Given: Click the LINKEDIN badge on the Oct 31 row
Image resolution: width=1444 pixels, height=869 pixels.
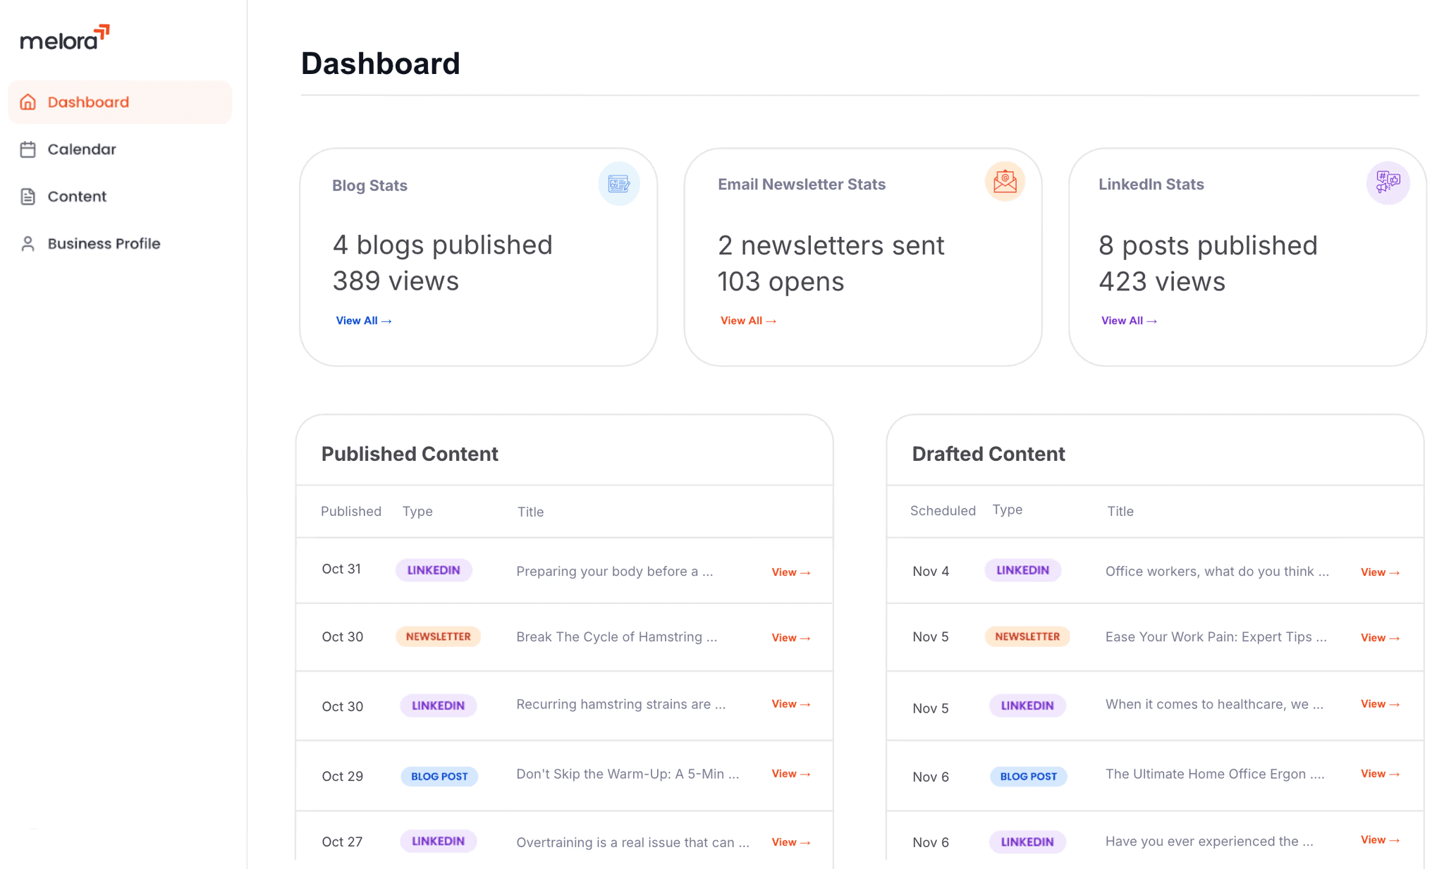Looking at the screenshot, I should (433, 569).
